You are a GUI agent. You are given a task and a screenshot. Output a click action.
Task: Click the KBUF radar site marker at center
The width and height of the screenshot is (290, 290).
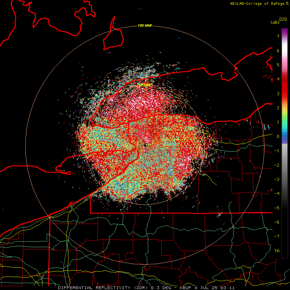point(145,145)
